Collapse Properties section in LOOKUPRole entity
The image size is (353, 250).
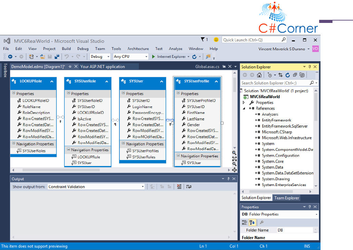pyautogui.click(x=14, y=93)
